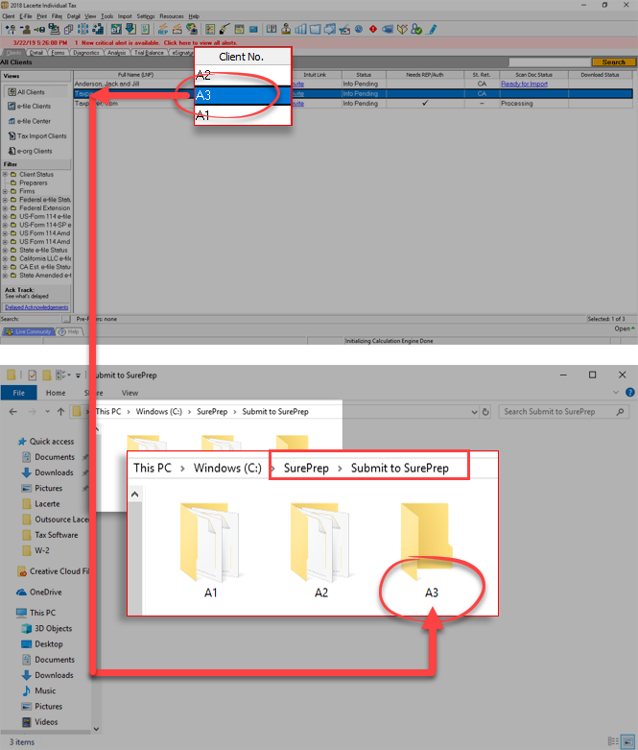Expand the Federal Extension filter
Screen dimensions: 638x750
[x=5, y=208]
